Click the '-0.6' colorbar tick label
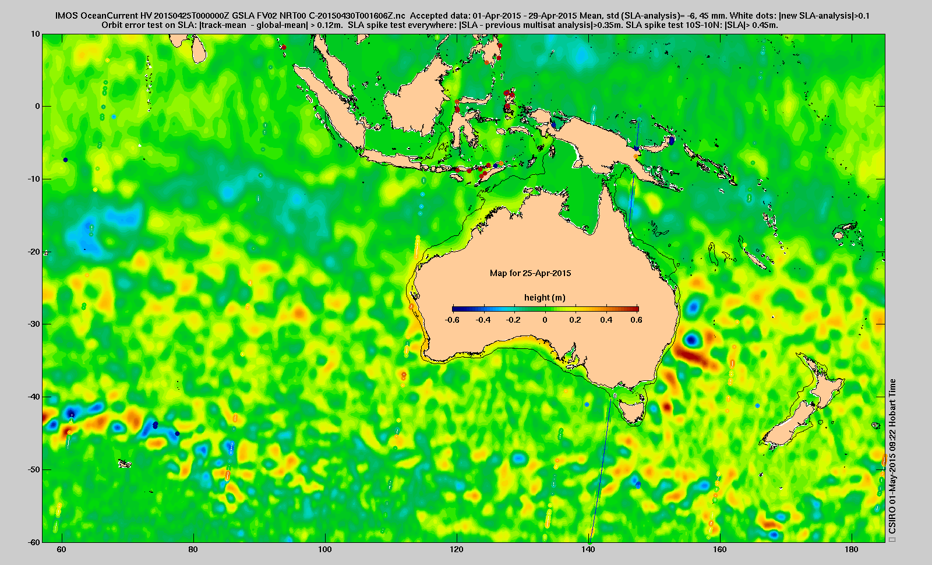This screenshot has height=565, width=932. coord(452,320)
